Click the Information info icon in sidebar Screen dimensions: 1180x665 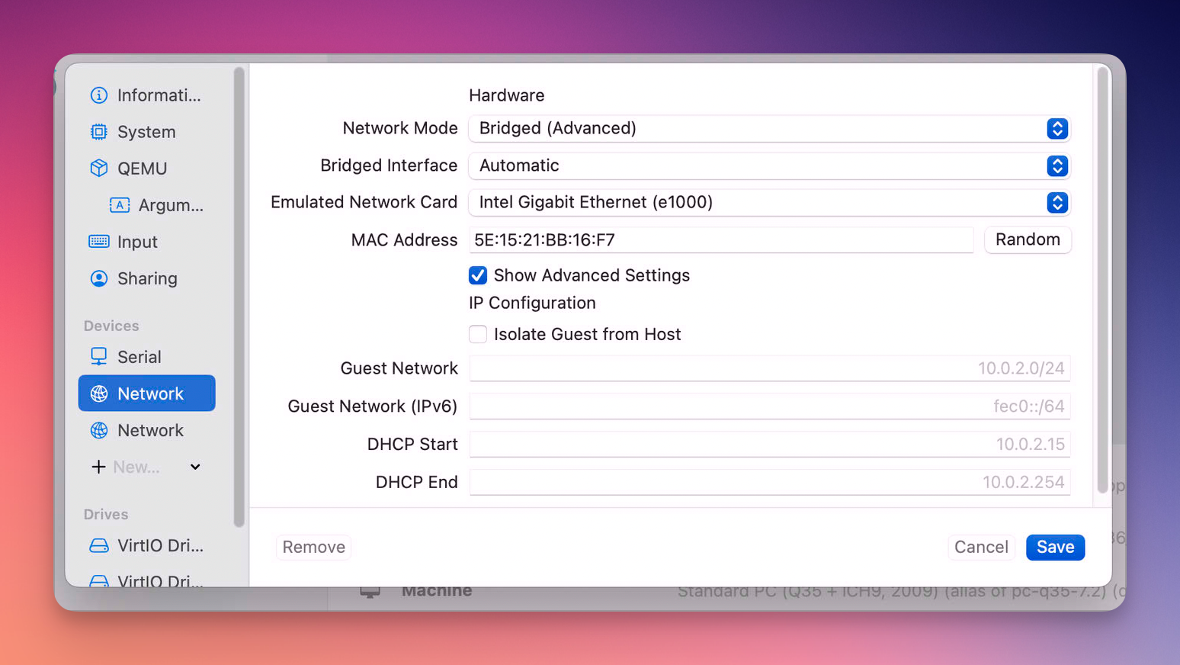click(99, 95)
